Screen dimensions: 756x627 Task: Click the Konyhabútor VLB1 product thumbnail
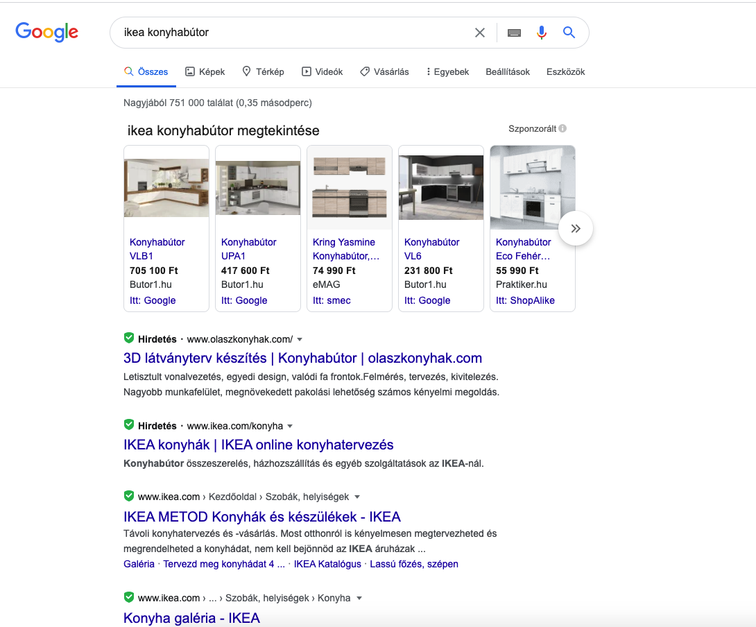(x=166, y=188)
